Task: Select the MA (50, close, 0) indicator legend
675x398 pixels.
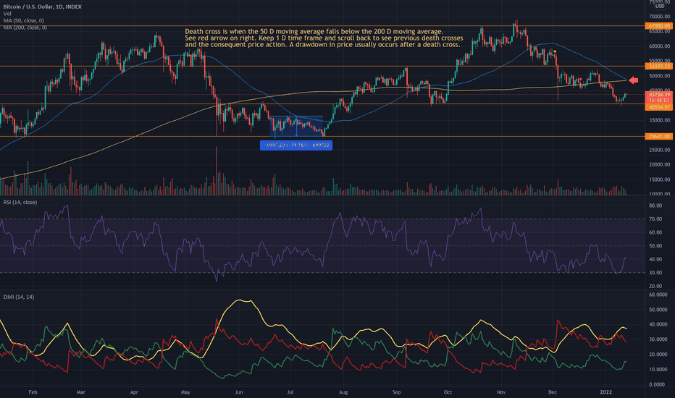Action: point(23,21)
